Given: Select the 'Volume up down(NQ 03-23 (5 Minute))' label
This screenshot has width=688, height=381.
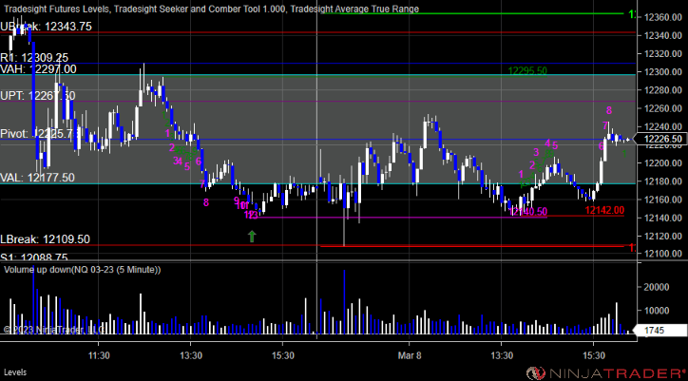Looking at the screenshot, I should 83,270.
